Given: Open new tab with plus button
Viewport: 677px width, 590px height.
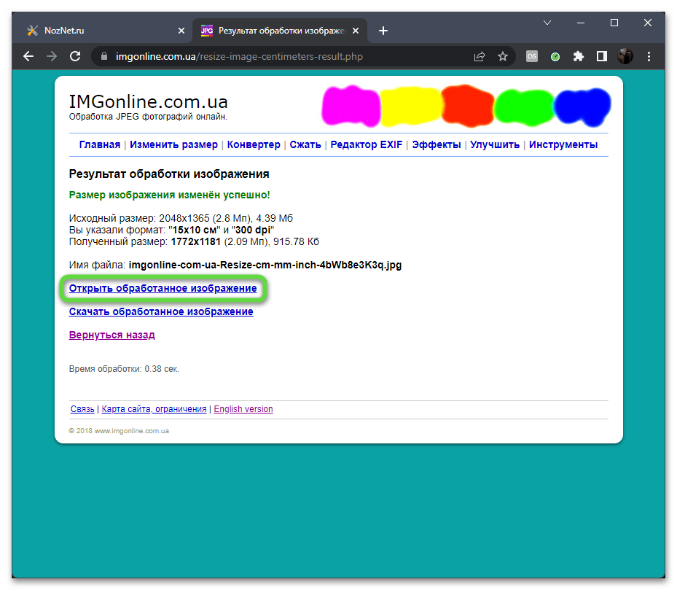Looking at the screenshot, I should (x=383, y=31).
